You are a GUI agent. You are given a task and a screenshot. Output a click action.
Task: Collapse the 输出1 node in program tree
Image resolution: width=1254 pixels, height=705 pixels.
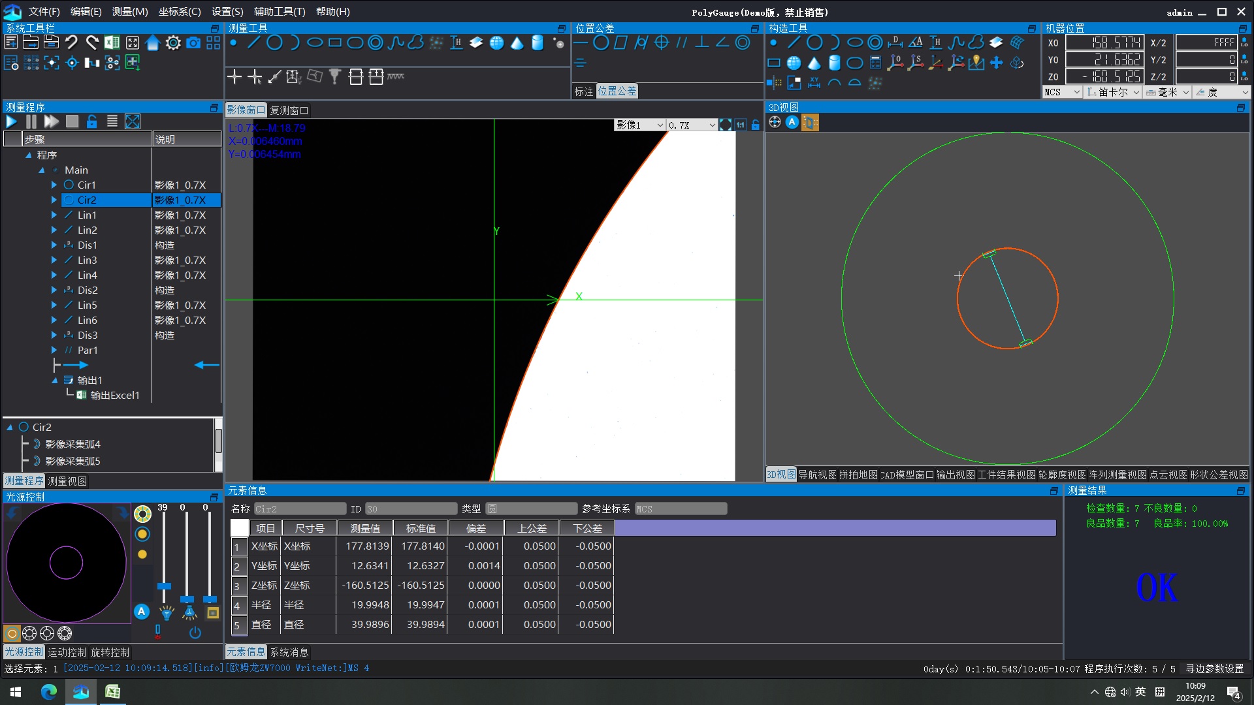pyautogui.click(x=54, y=381)
